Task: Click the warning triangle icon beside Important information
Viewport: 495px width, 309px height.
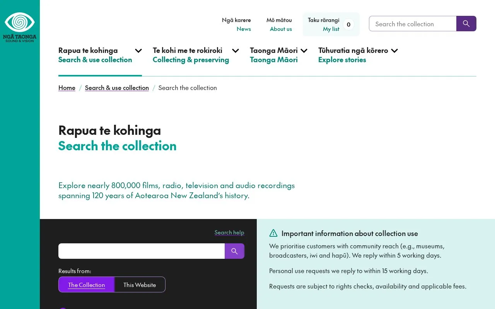Action: [x=273, y=233]
